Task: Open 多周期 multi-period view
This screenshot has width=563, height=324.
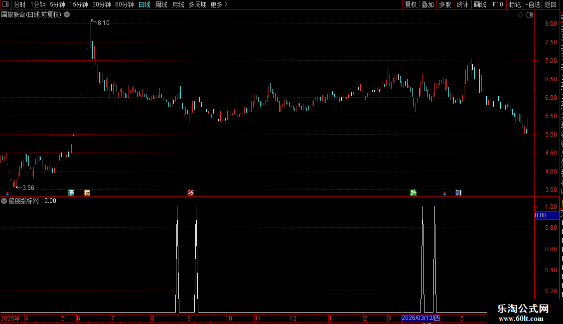Action: [197, 4]
